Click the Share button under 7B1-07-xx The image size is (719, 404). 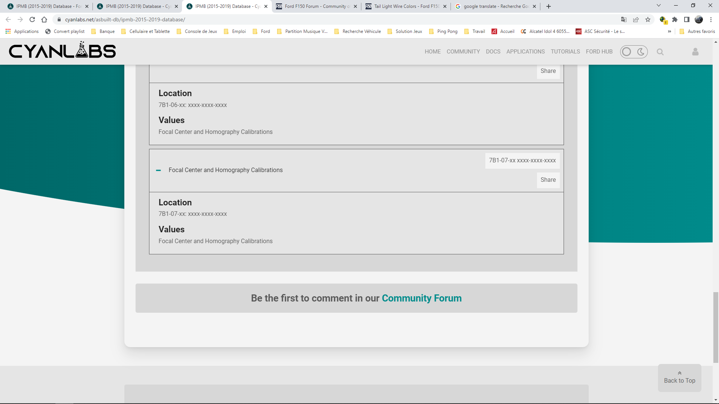tap(548, 180)
